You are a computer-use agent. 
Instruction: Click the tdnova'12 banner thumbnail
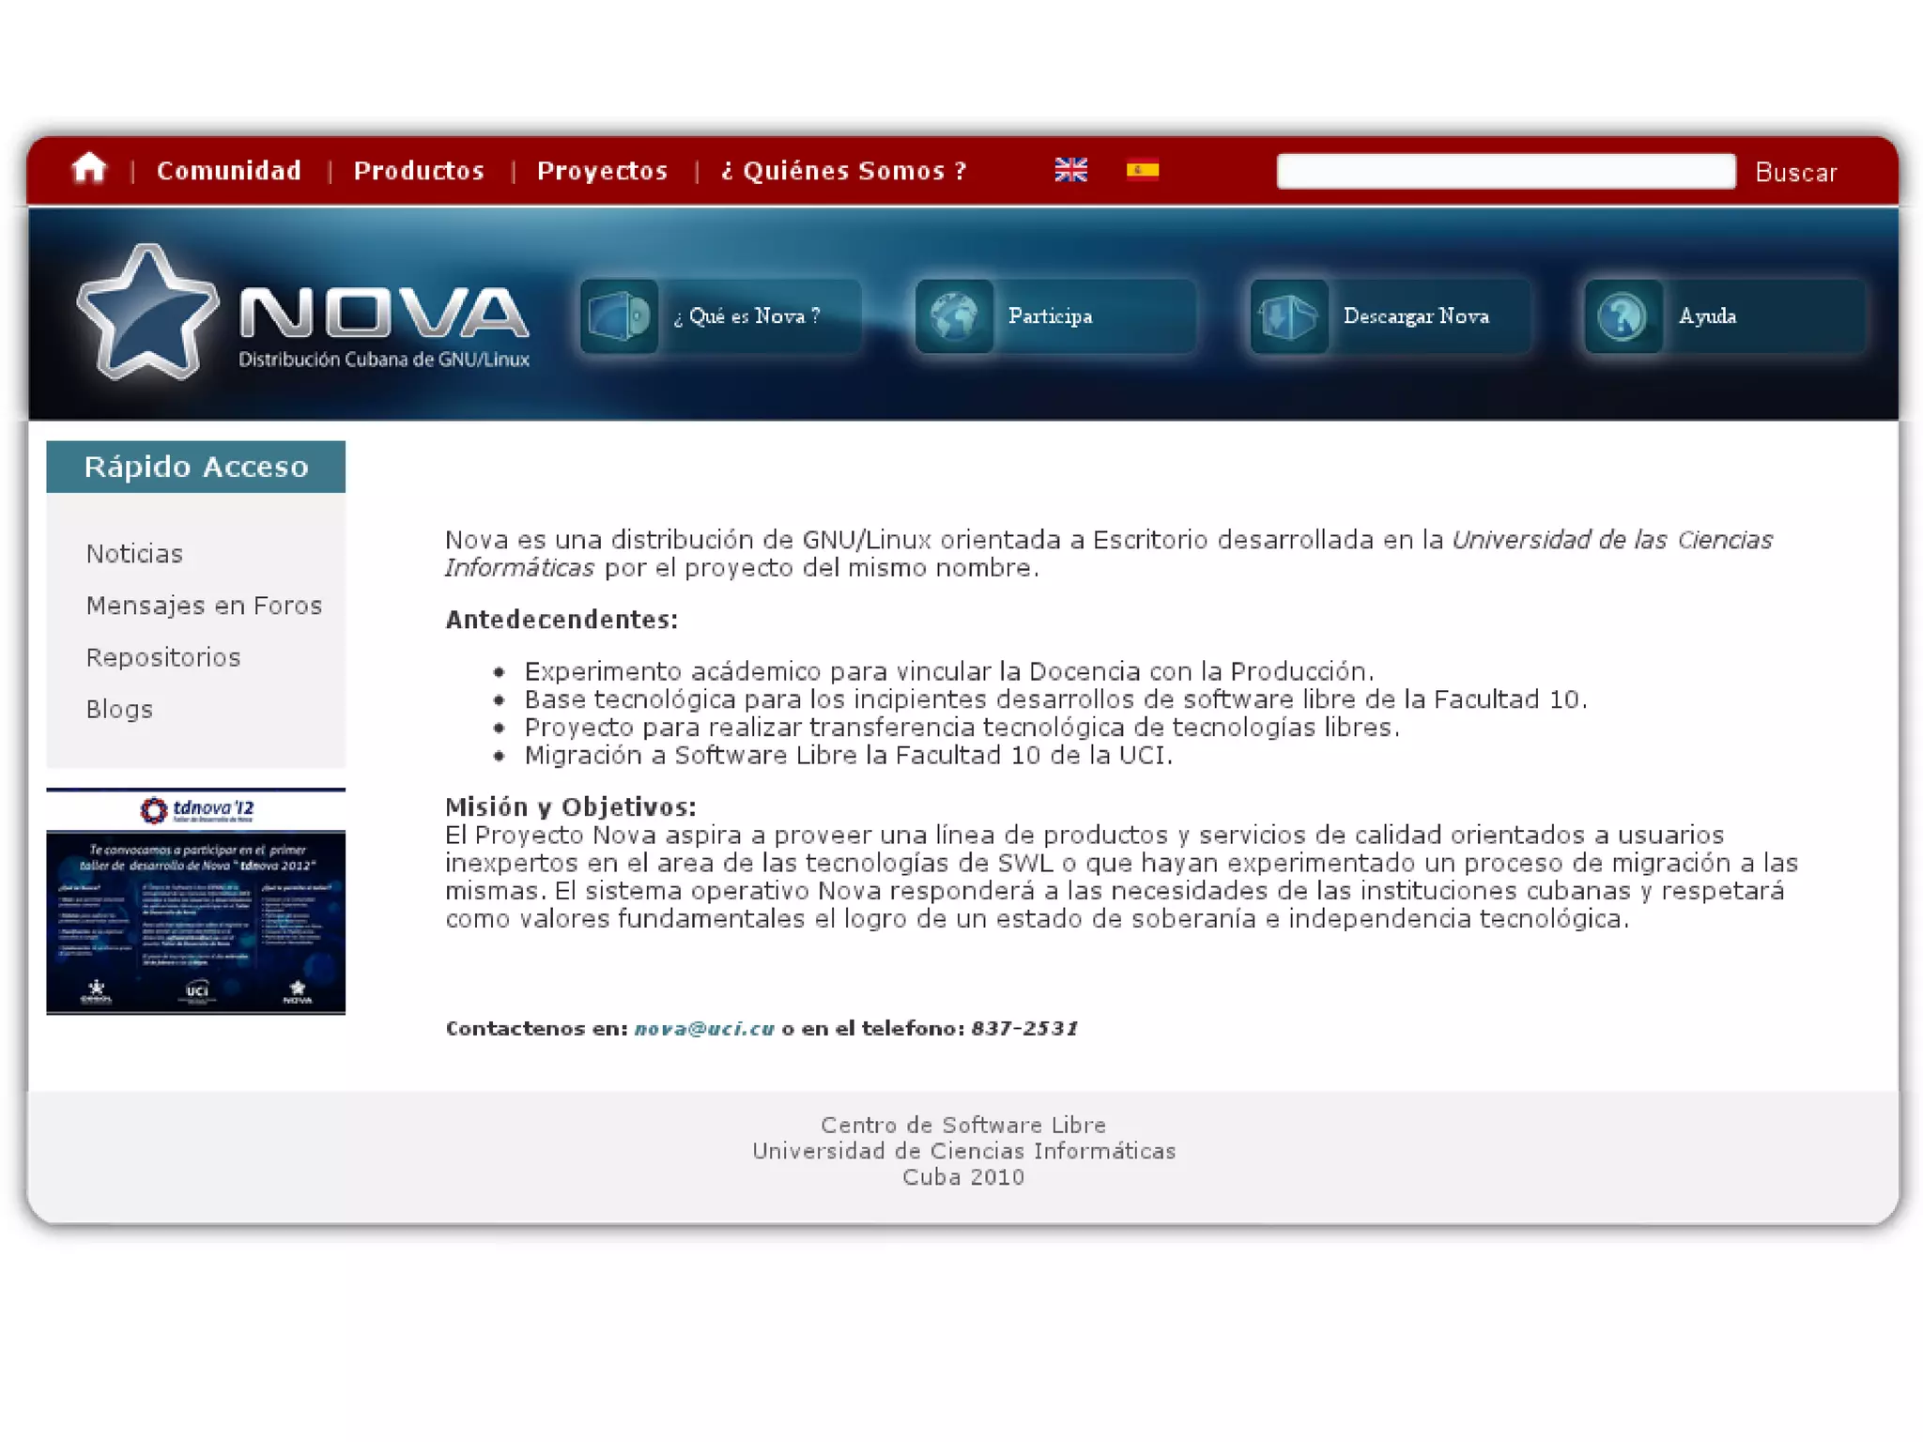(195, 901)
